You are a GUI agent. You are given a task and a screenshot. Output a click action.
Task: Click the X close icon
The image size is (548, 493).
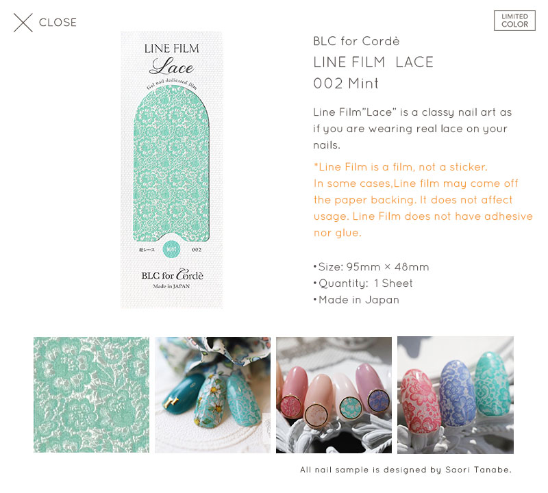pyautogui.click(x=23, y=23)
